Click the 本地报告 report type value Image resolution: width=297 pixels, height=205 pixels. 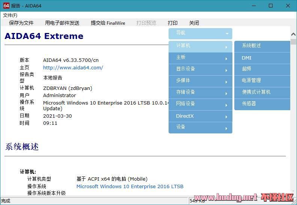click(53, 78)
